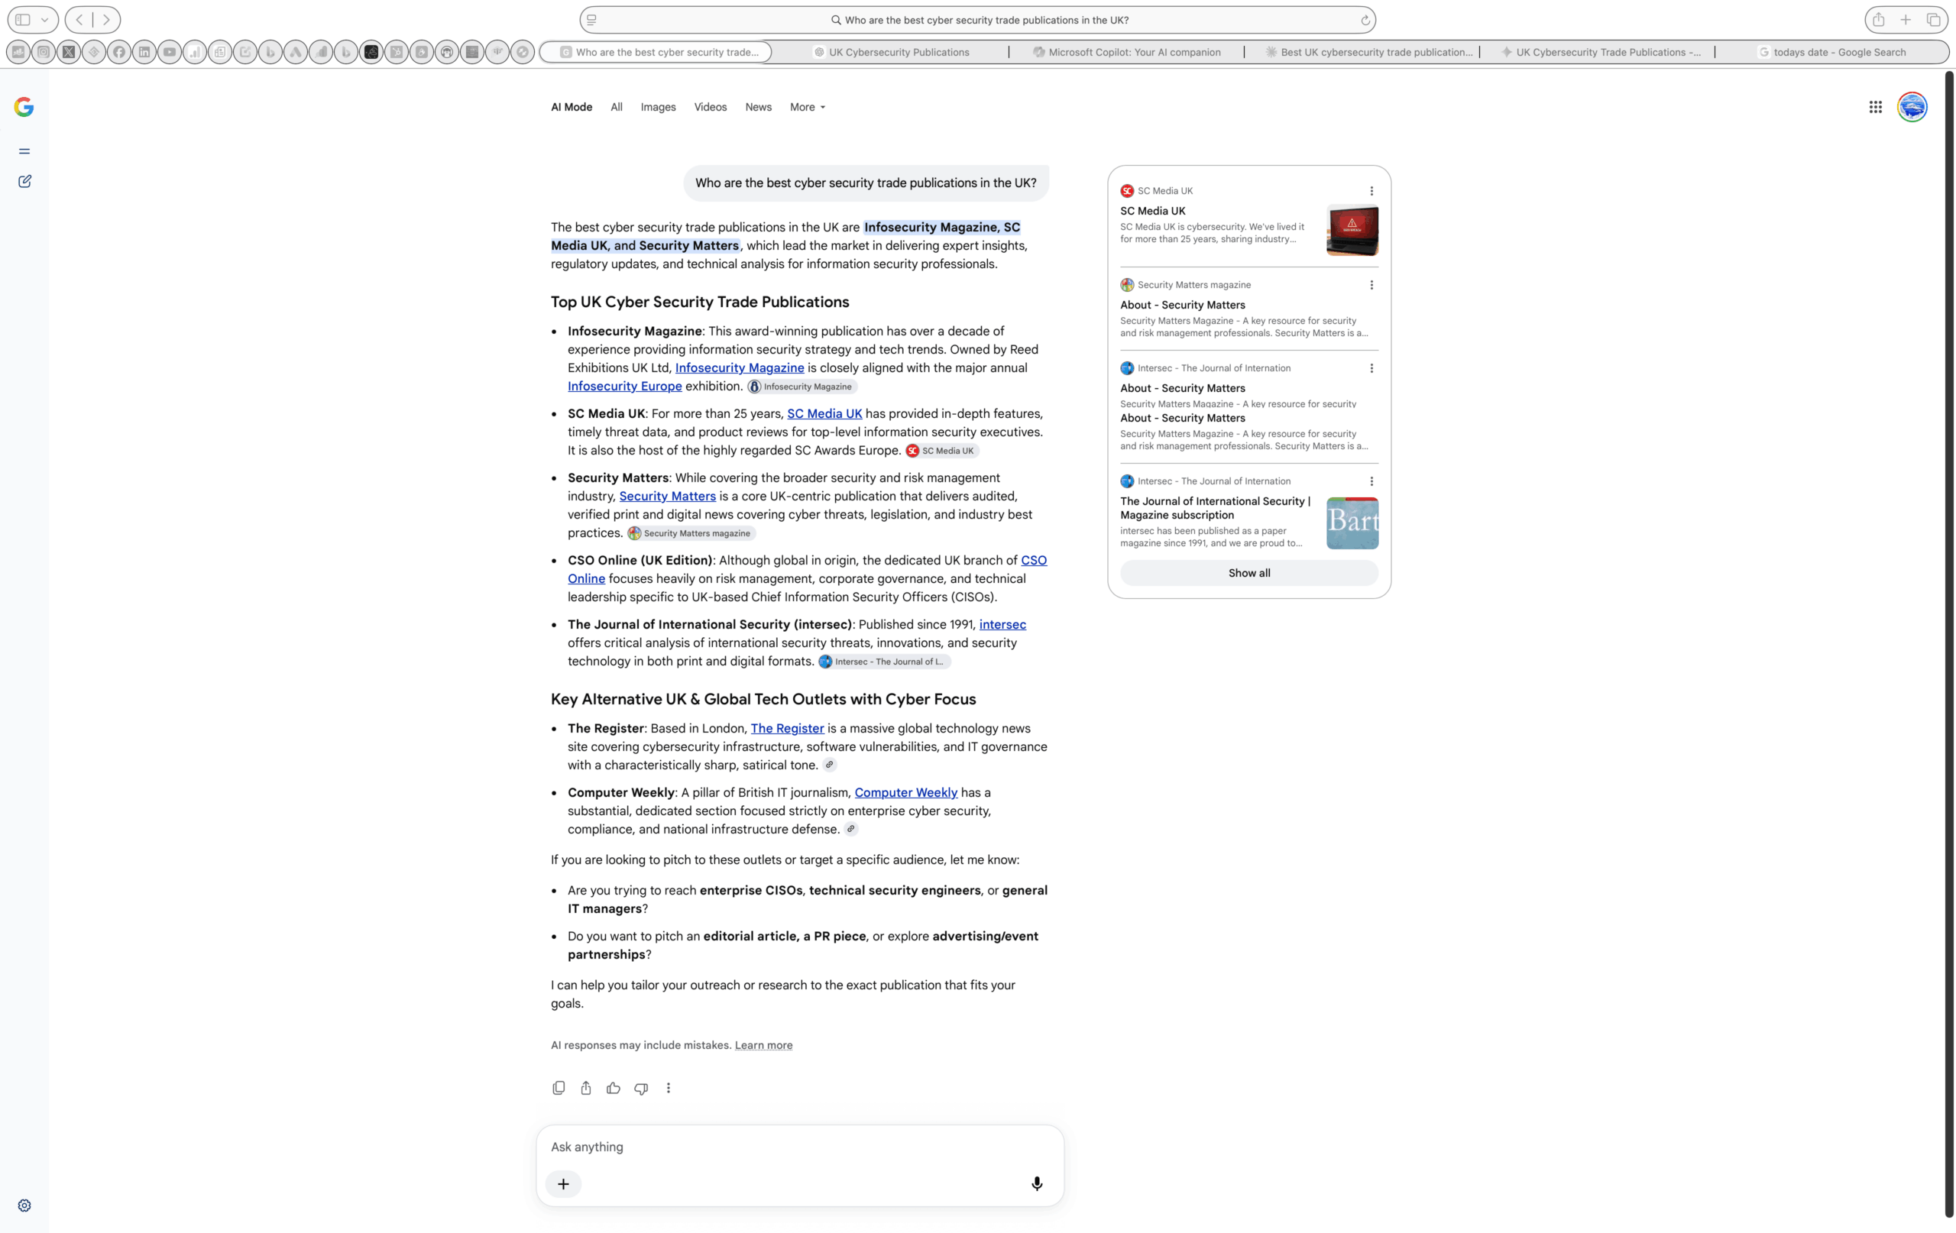Give the response a thumbs down
Viewport: 1956px width, 1233px height.
pyautogui.click(x=641, y=1089)
